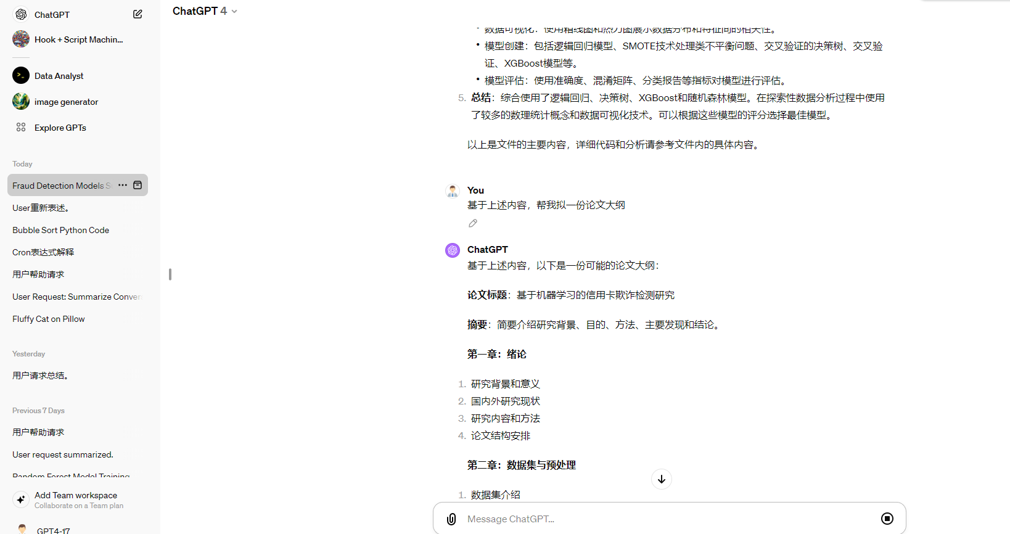Open Previous 7 Days '用户帮助请求' chat

coord(78,432)
